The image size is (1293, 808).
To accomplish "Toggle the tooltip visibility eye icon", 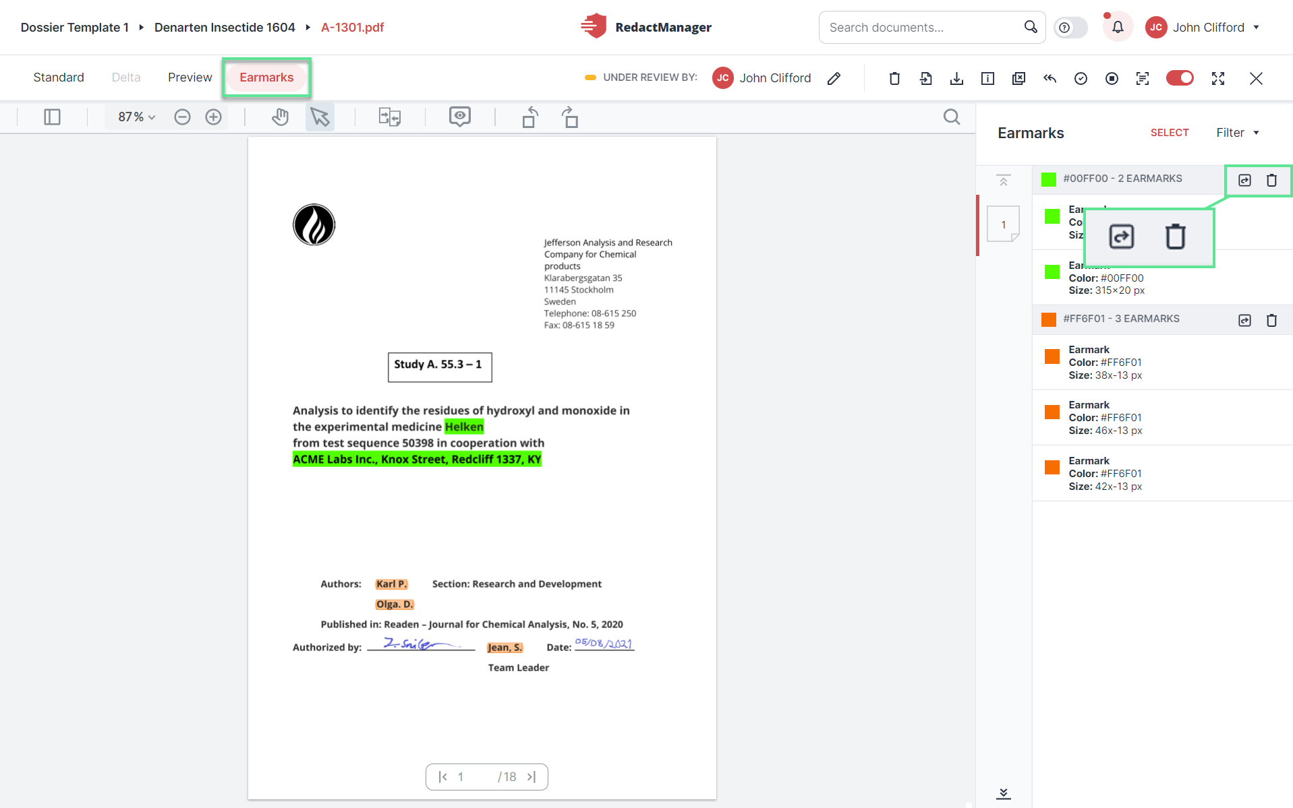I will 460,117.
